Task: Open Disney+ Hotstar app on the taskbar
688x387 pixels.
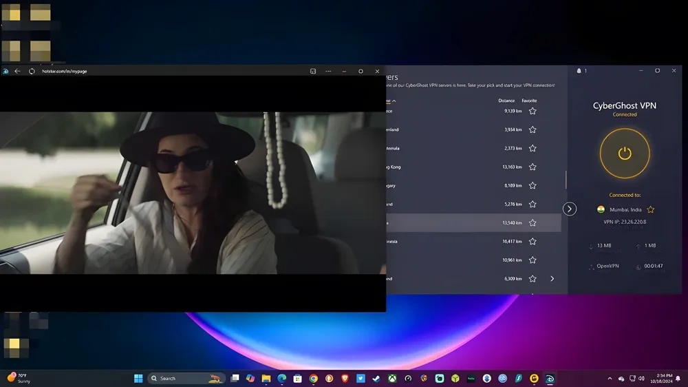Action: (550, 378)
